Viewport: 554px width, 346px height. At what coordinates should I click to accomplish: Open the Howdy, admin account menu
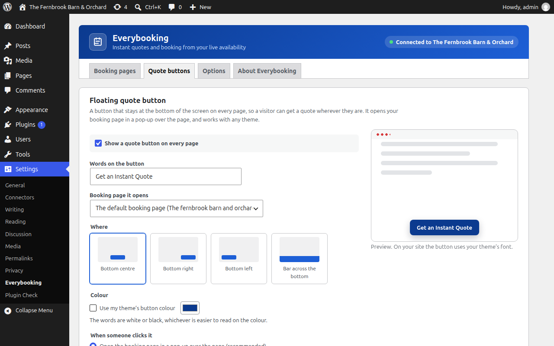(x=526, y=7)
